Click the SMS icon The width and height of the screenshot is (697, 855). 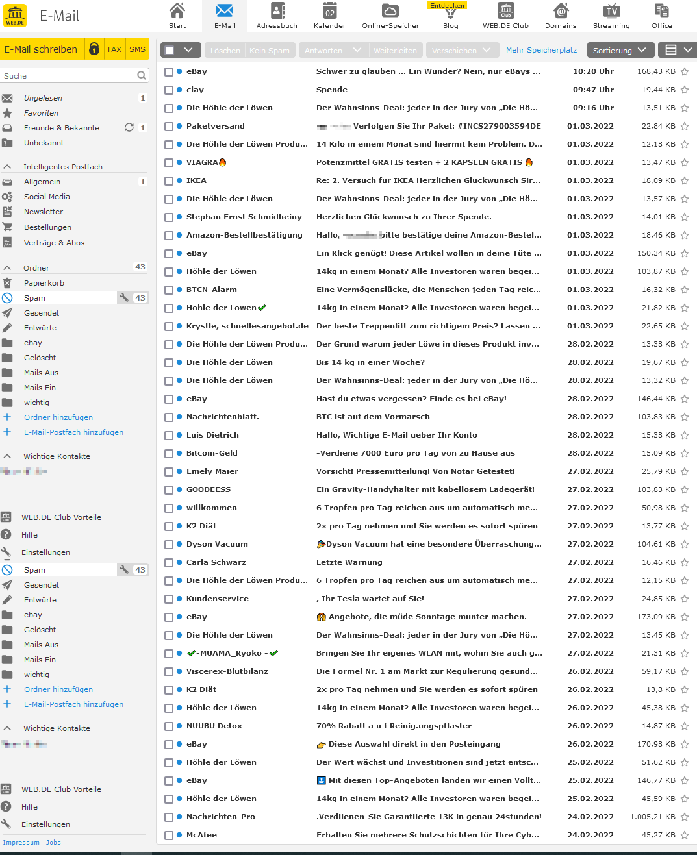pyautogui.click(x=137, y=49)
